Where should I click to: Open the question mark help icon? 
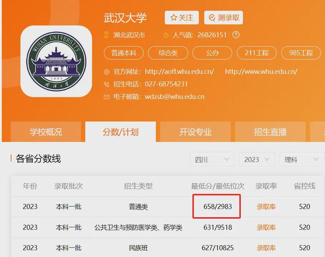click(236, 34)
